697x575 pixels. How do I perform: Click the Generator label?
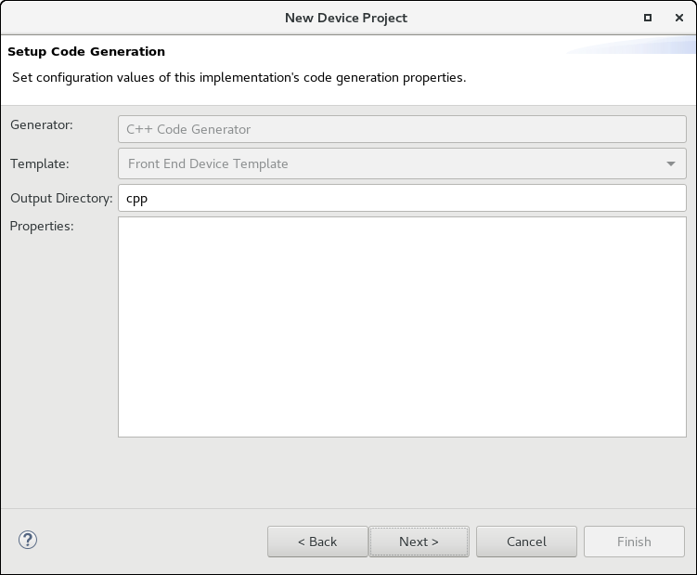41,124
